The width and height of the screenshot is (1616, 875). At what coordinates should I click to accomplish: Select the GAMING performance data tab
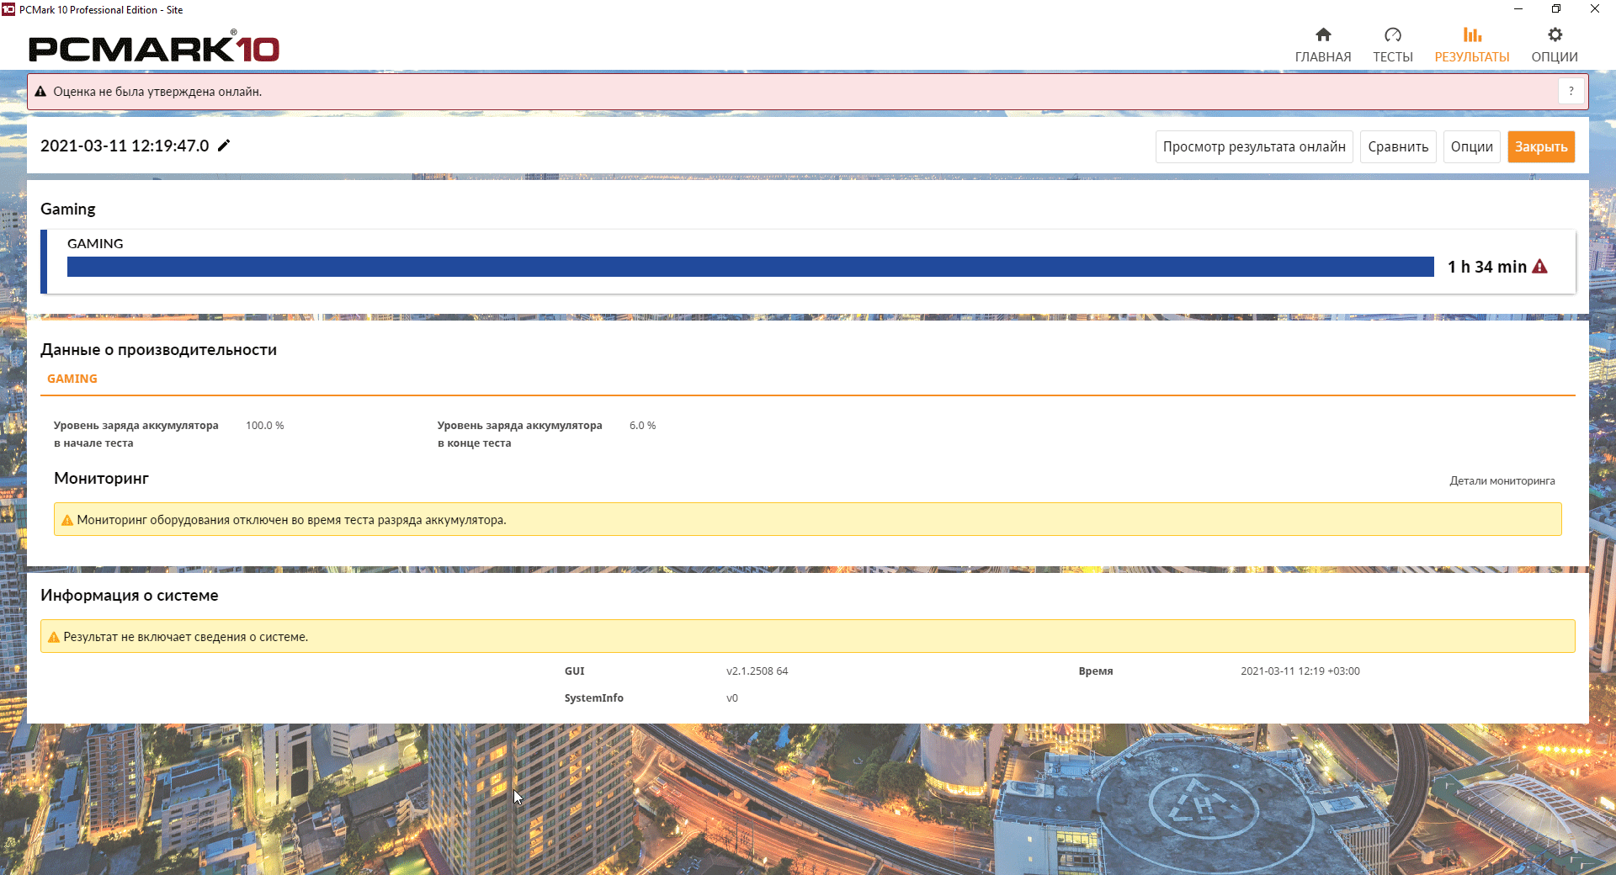[72, 379]
